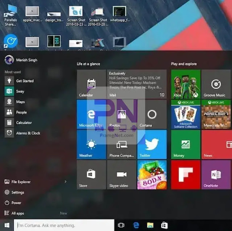Open the Twitter tile
This screenshot has height=231, width=232.
tap(152, 144)
